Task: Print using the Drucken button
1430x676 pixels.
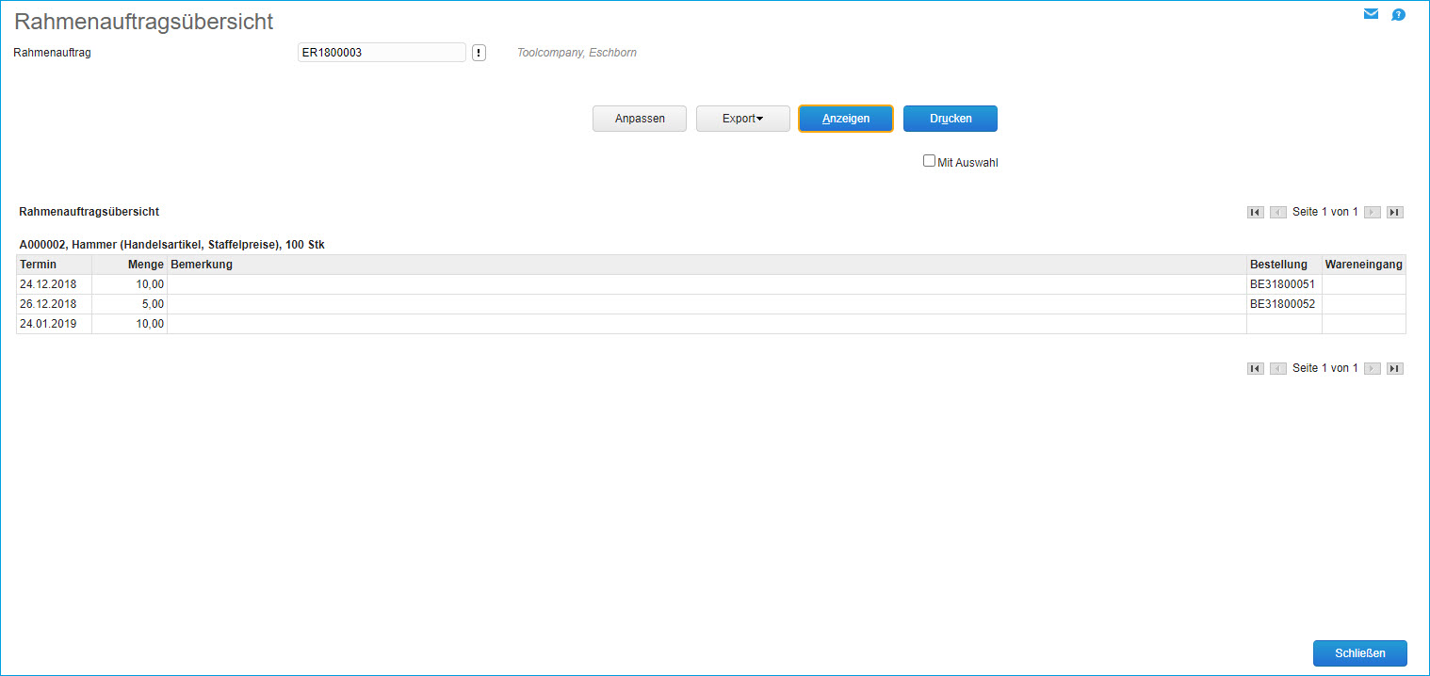Action: [x=950, y=119]
